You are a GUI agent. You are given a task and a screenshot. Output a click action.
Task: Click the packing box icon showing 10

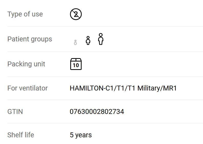pyautogui.click(x=76, y=64)
